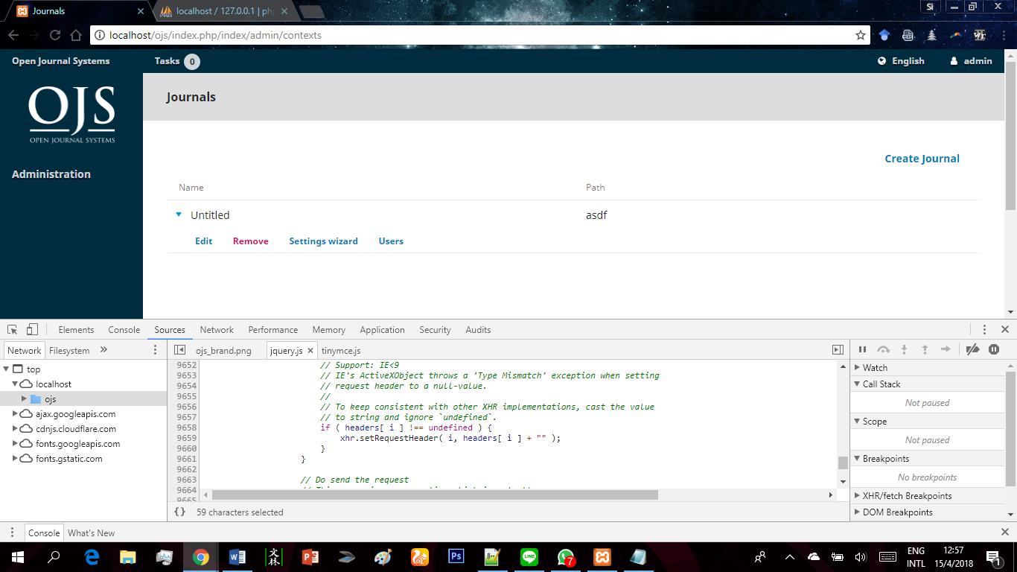The width and height of the screenshot is (1017, 572).
Task: Open the LINE app from taskbar
Action: tap(529, 556)
